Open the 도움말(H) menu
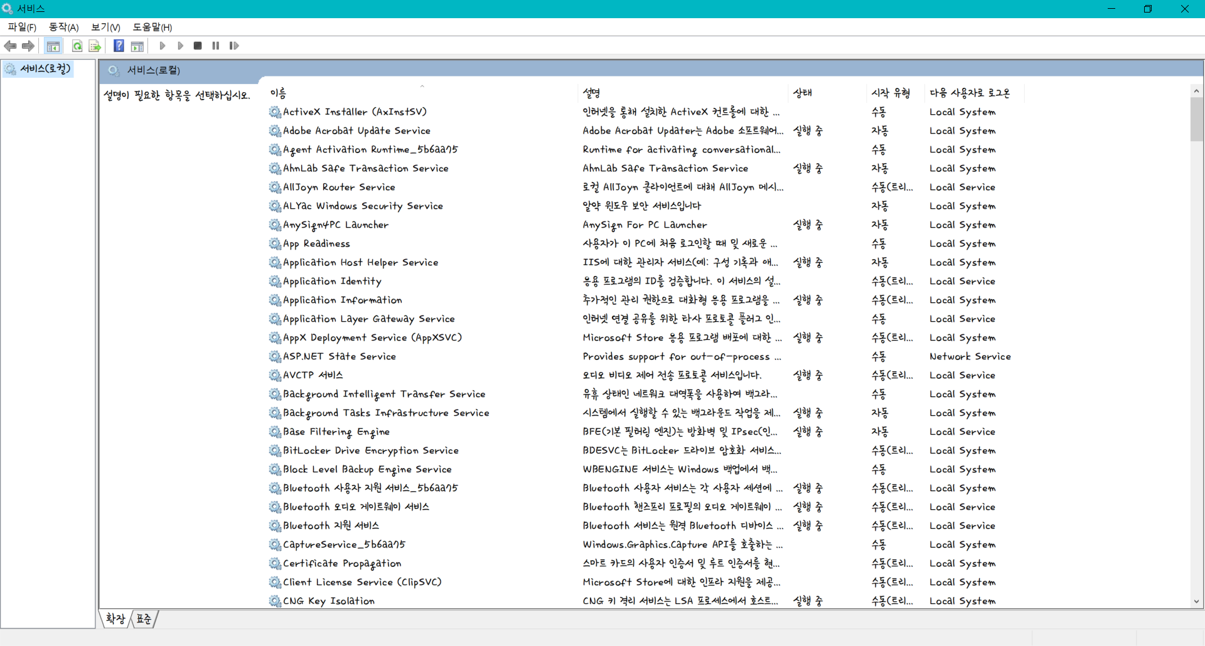Screen dimensions: 1205x646 tap(152, 27)
